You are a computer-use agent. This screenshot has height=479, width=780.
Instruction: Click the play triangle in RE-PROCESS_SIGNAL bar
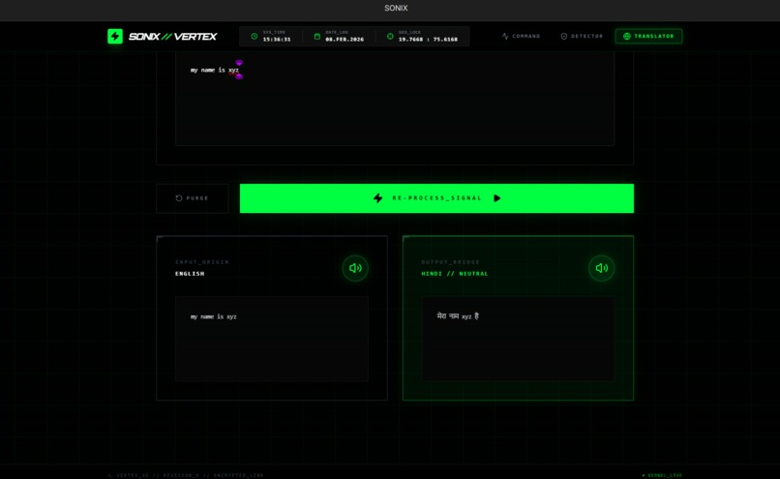point(497,198)
